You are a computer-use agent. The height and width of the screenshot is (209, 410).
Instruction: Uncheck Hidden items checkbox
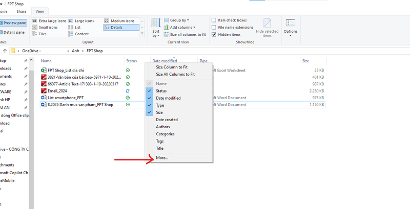point(214,34)
